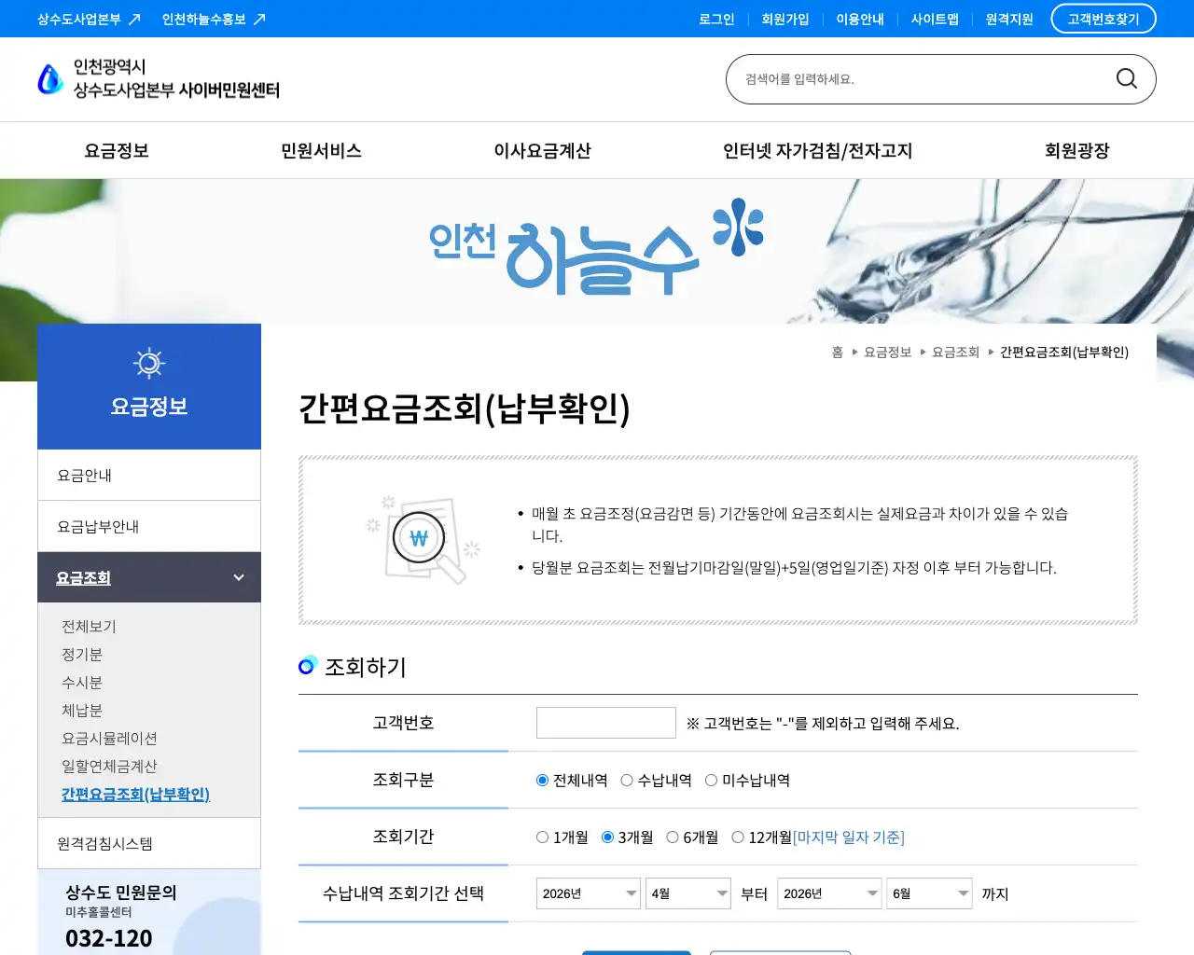This screenshot has height=955, width=1194.
Task: Click 홈 in the breadcrumb
Action: click(838, 352)
